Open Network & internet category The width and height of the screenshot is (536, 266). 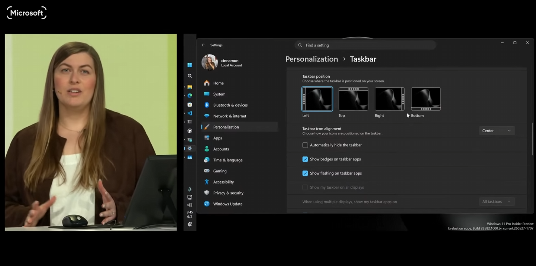[239, 116]
